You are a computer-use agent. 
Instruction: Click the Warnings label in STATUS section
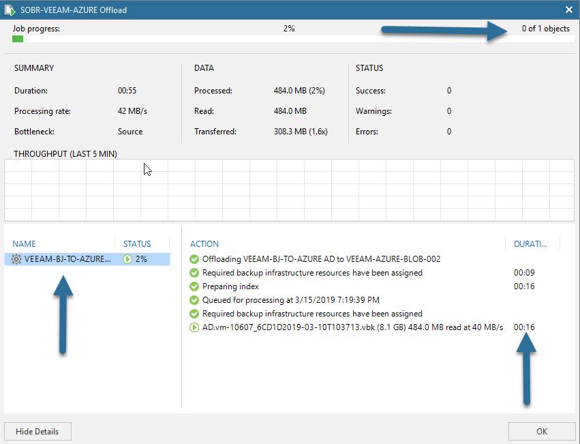pyautogui.click(x=373, y=111)
